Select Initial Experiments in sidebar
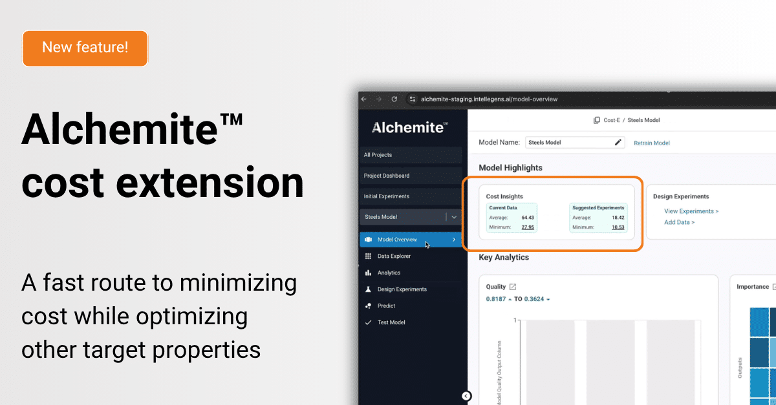The image size is (776, 405). pyautogui.click(x=411, y=196)
